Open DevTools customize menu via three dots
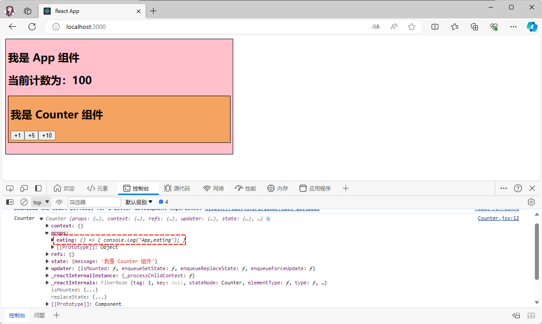This screenshot has width=542, height=324. point(503,188)
